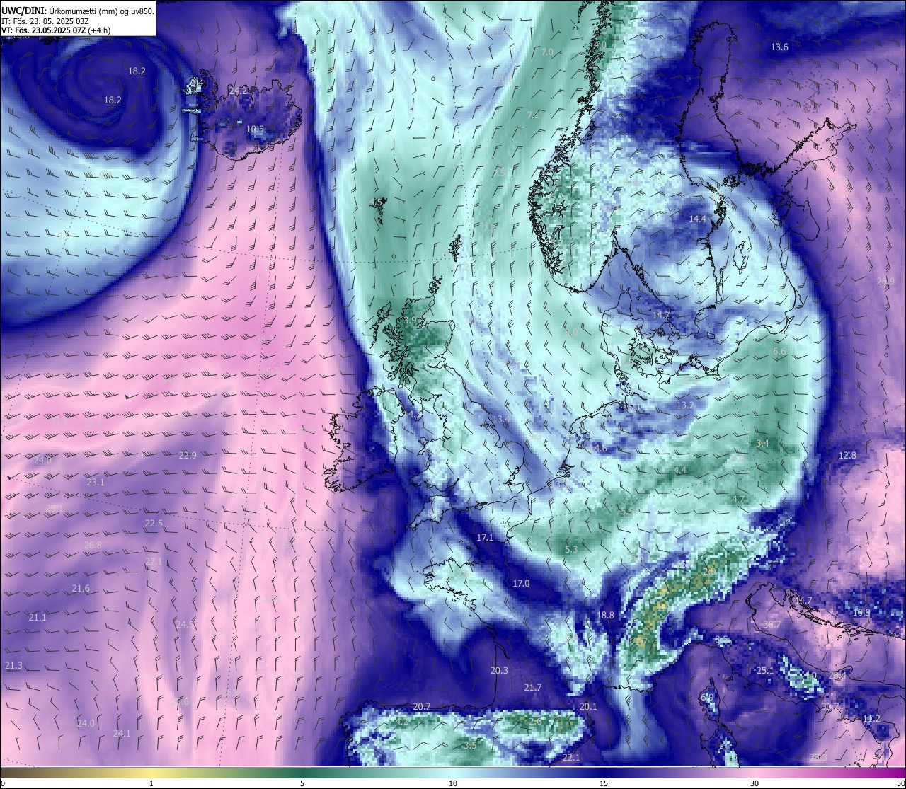The width and height of the screenshot is (906, 789).
Task: Click the 21.7 value label
Action: [x=533, y=688]
